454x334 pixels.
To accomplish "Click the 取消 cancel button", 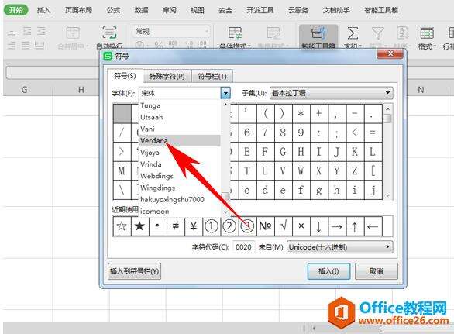I will 377,271.
